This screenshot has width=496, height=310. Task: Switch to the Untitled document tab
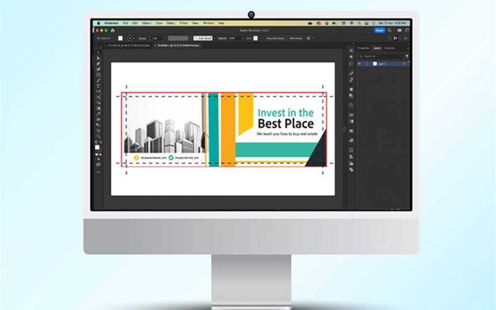point(179,45)
